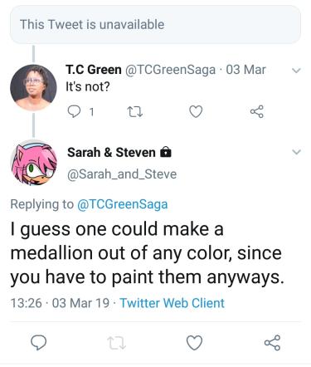Expand options chevron on T.C Green's tweet
The height and width of the screenshot is (367, 311).
[296, 71]
